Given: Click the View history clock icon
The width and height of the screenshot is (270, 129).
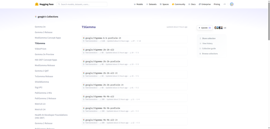Looking at the screenshot, I should click(200, 44).
